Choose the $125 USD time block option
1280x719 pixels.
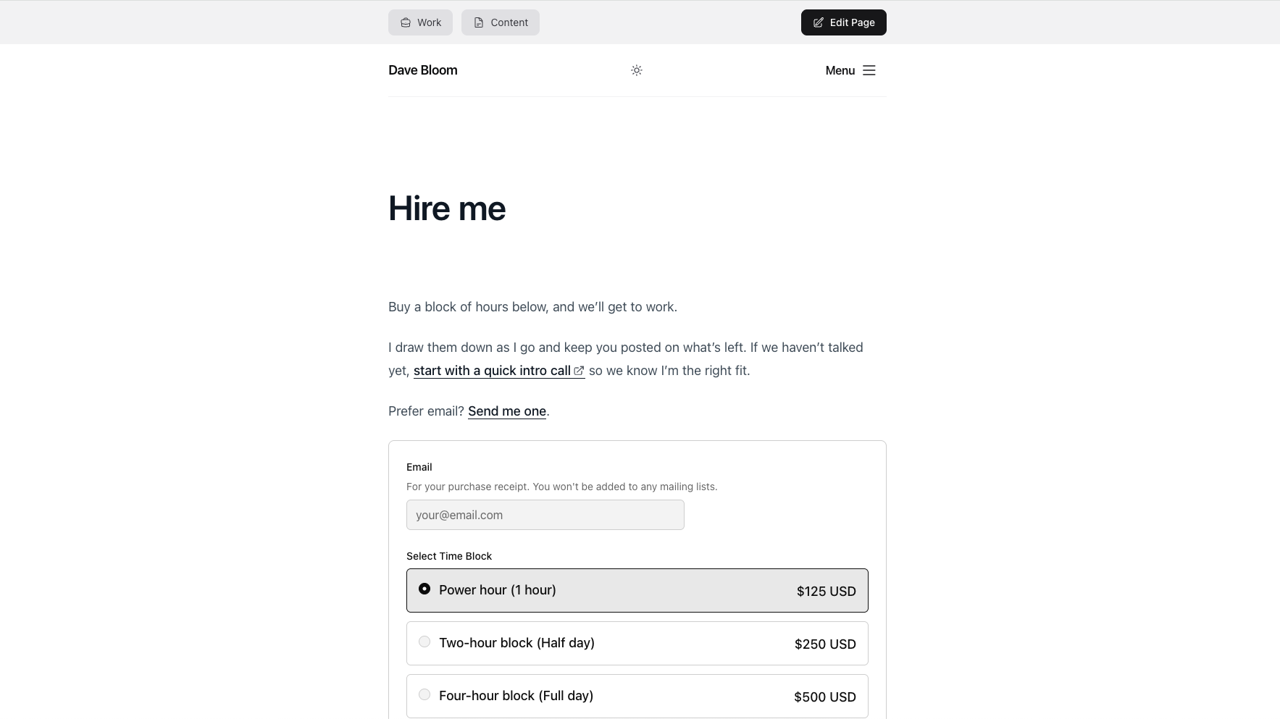(637, 590)
